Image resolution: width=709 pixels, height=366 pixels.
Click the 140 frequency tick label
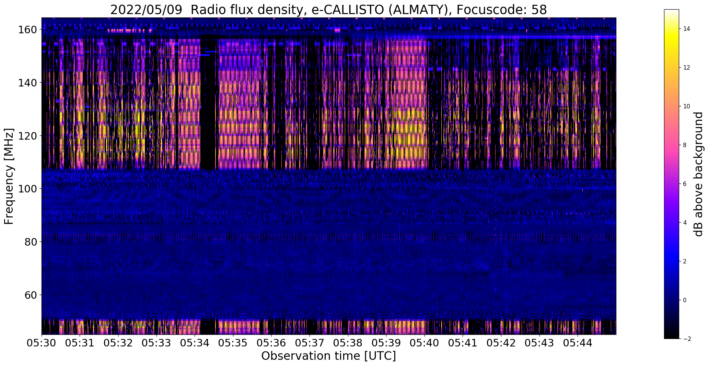tap(27, 83)
